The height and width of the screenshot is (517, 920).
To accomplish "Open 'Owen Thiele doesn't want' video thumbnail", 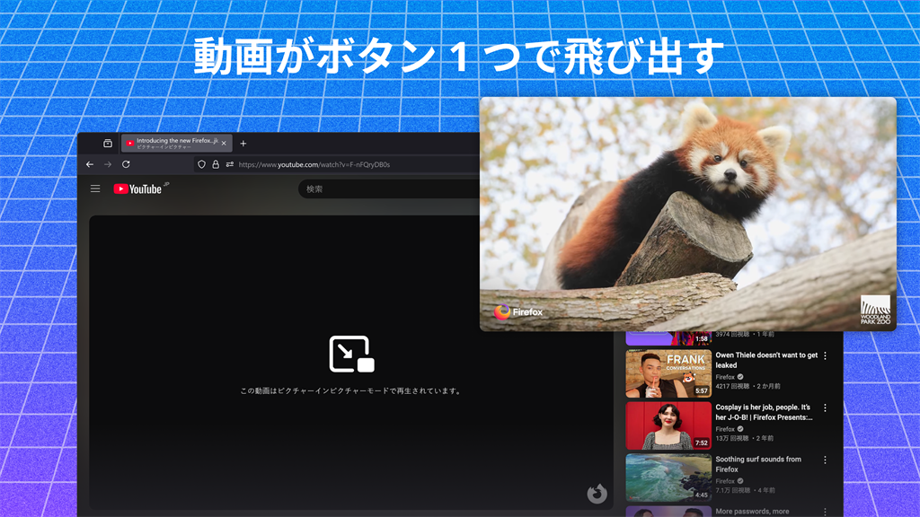I will tap(668, 373).
